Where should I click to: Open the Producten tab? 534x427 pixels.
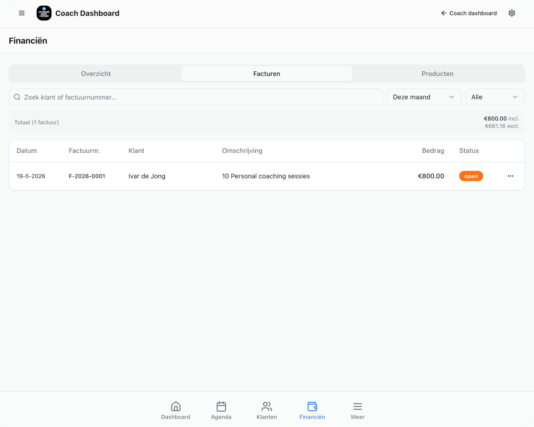(437, 74)
